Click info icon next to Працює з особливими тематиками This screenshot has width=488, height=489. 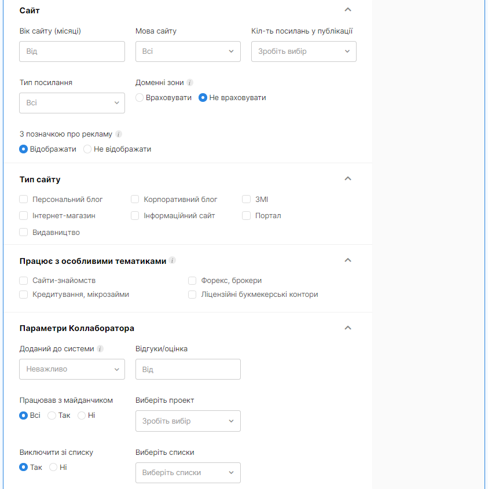[173, 260]
